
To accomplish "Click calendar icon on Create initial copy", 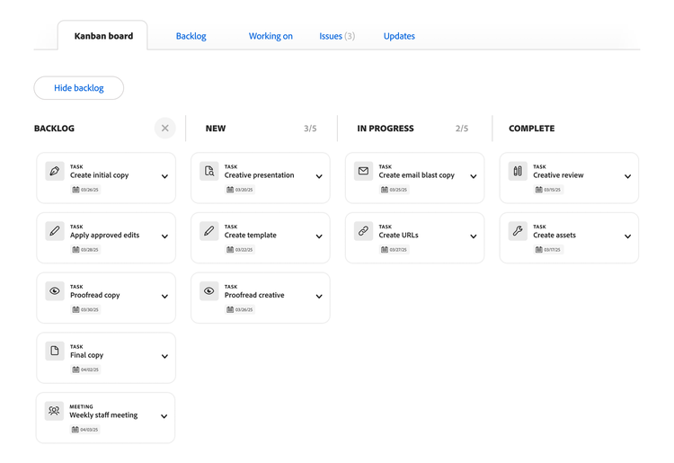I will [x=75, y=190].
